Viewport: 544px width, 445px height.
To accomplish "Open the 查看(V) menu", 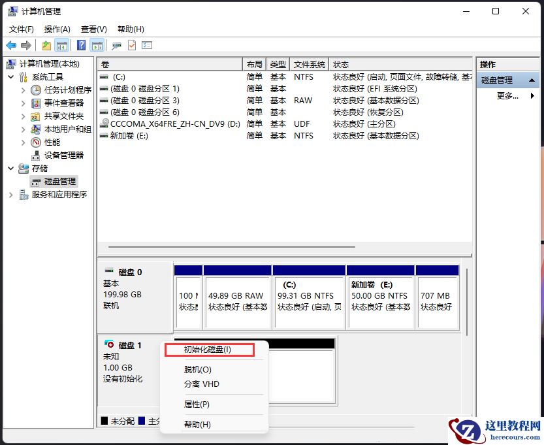I will (x=93, y=29).
